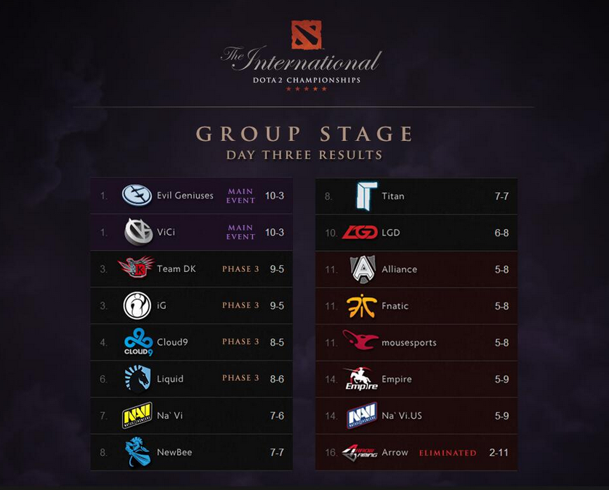The height and width of the screenshot is (490, 609).
Task: Click the Arrow Gaming logo
Action: coord(360,453)
